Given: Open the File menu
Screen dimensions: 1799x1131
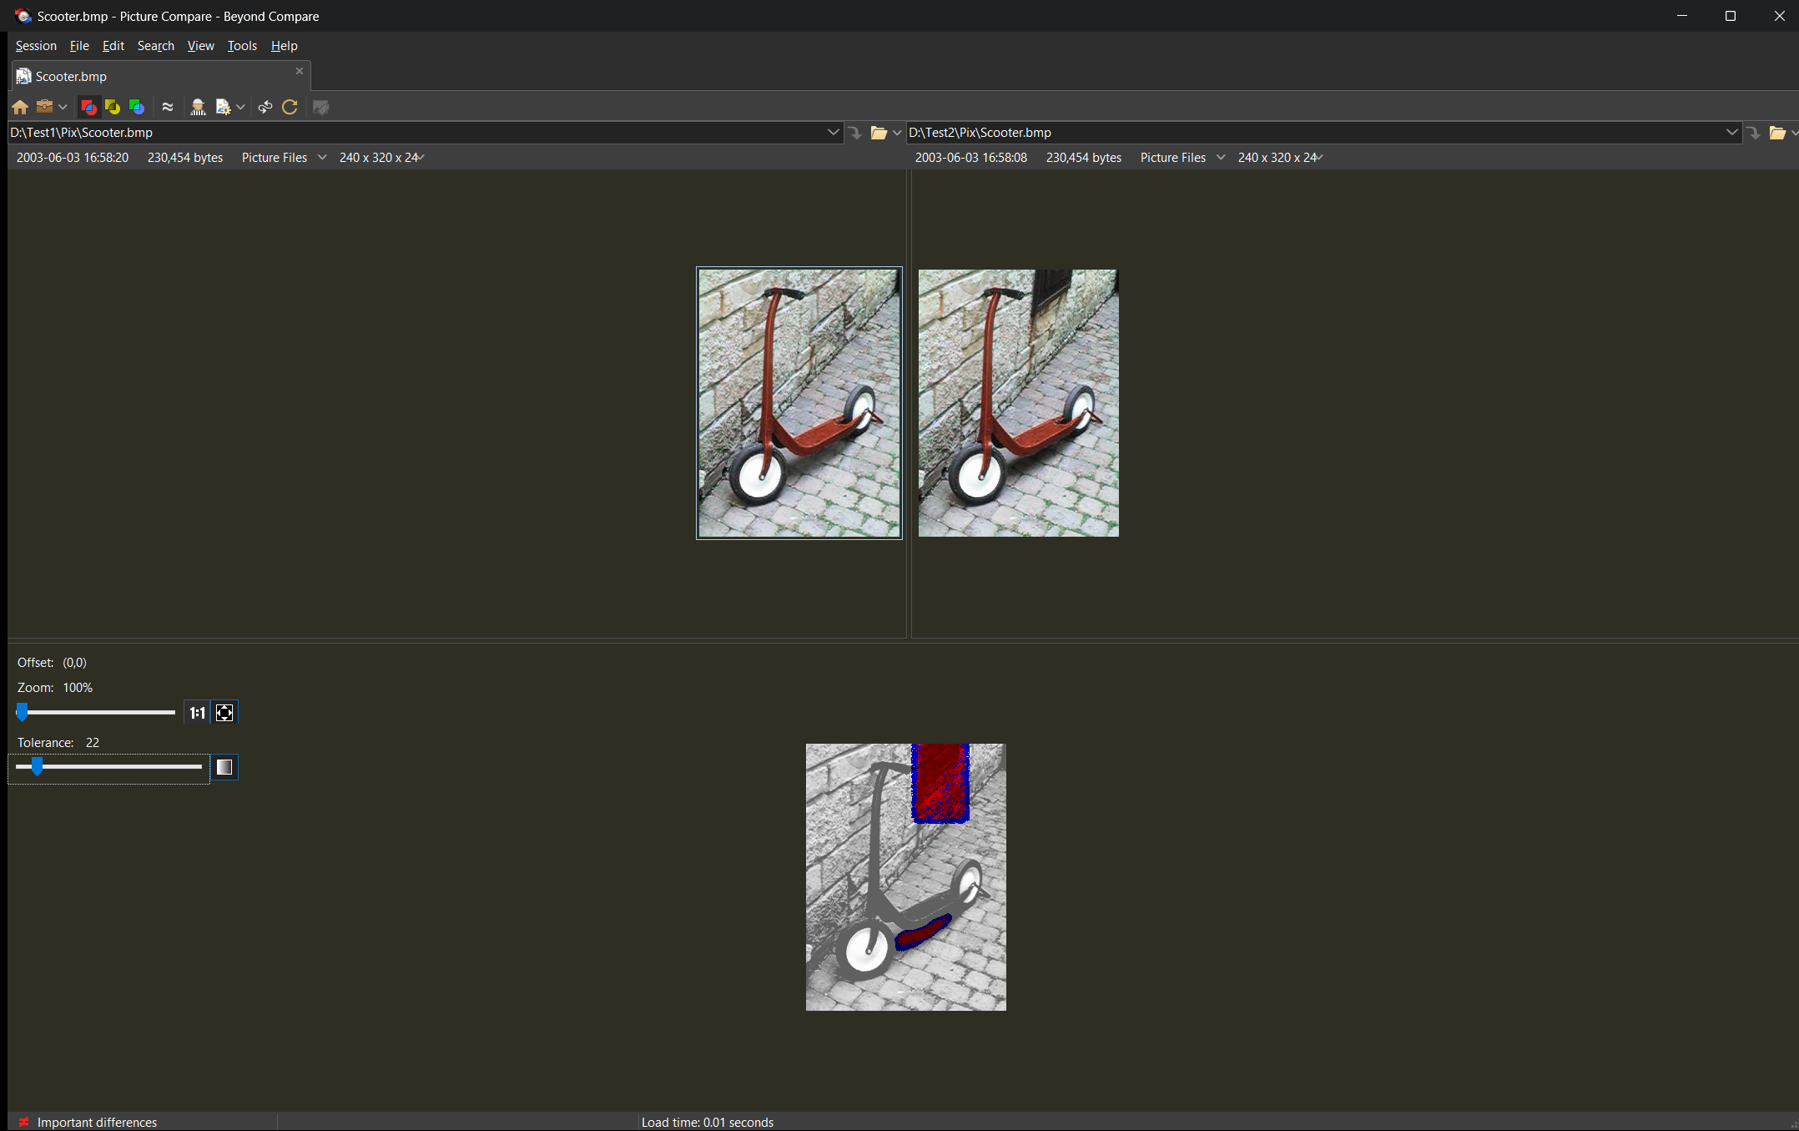Looking at the screenshot, I should [79, 46].
